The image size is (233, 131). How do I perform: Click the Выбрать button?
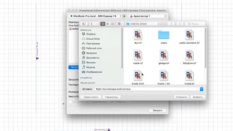click(198, 97)
